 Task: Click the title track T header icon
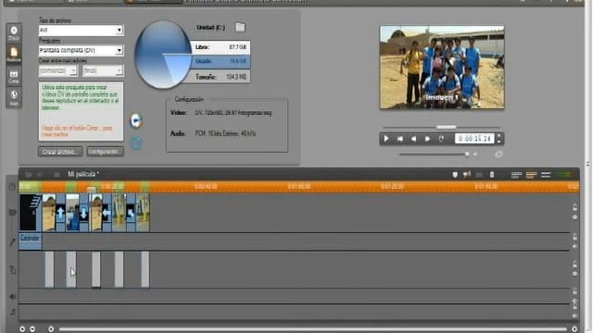point(12,269)
